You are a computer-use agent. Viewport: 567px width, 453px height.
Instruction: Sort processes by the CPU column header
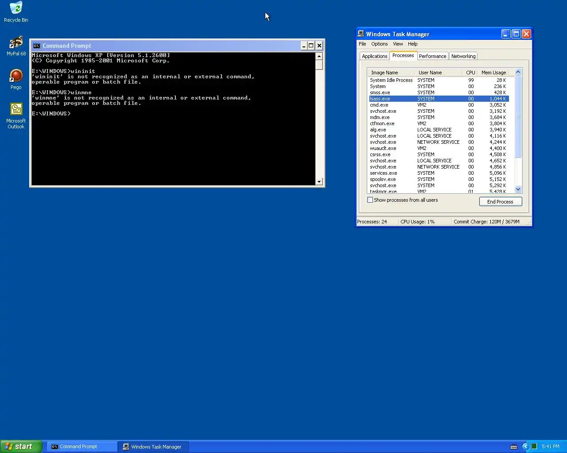[470, 73]
